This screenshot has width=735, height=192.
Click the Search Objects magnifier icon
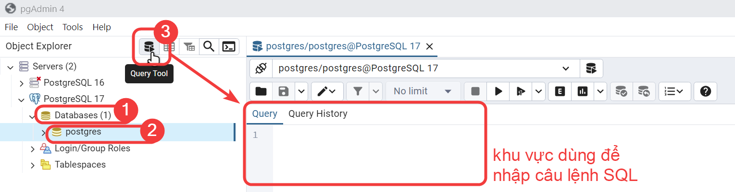click(x=209, y=46)
